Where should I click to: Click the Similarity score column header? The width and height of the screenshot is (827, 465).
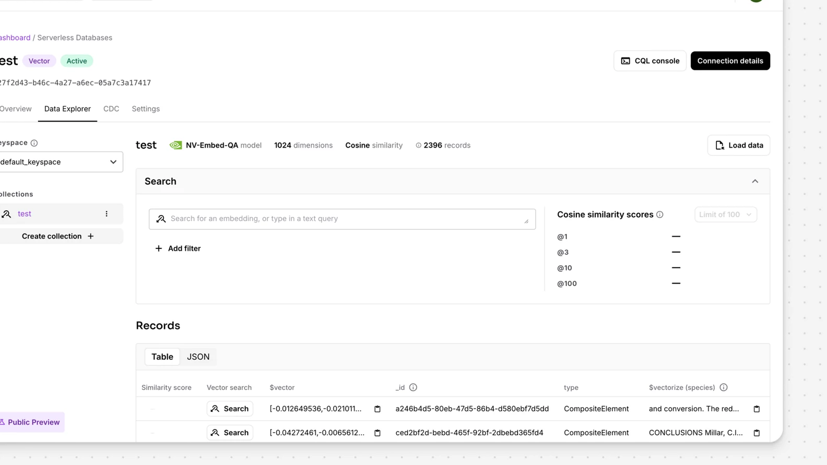coord(167,388)
